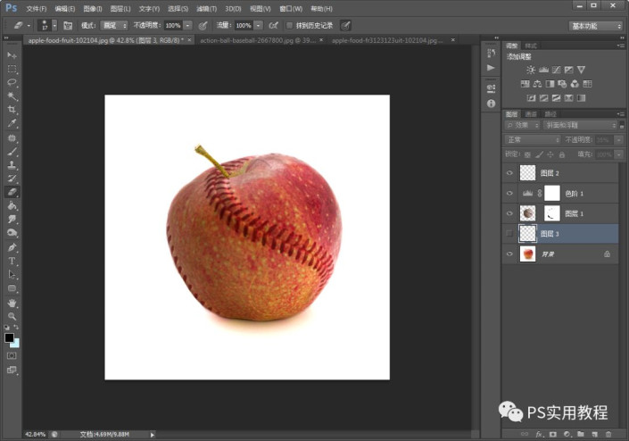This screenshot has height=441, width=629.
Task: Switch to the 通道 channels tab
Action: [x=531, y=114]
